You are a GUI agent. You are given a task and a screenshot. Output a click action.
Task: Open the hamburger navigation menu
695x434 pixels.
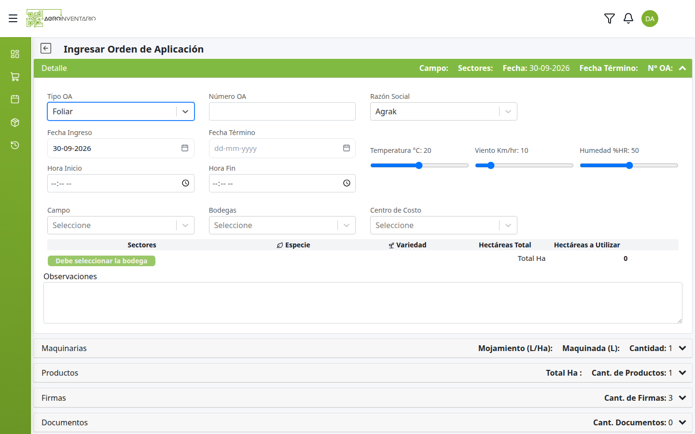click(x=13, y=18)
